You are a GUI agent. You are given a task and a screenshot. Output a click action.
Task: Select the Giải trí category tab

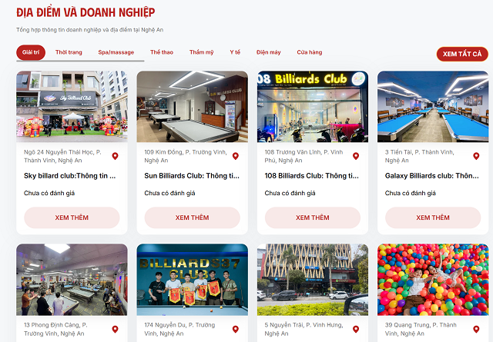(x=31, y=52)
